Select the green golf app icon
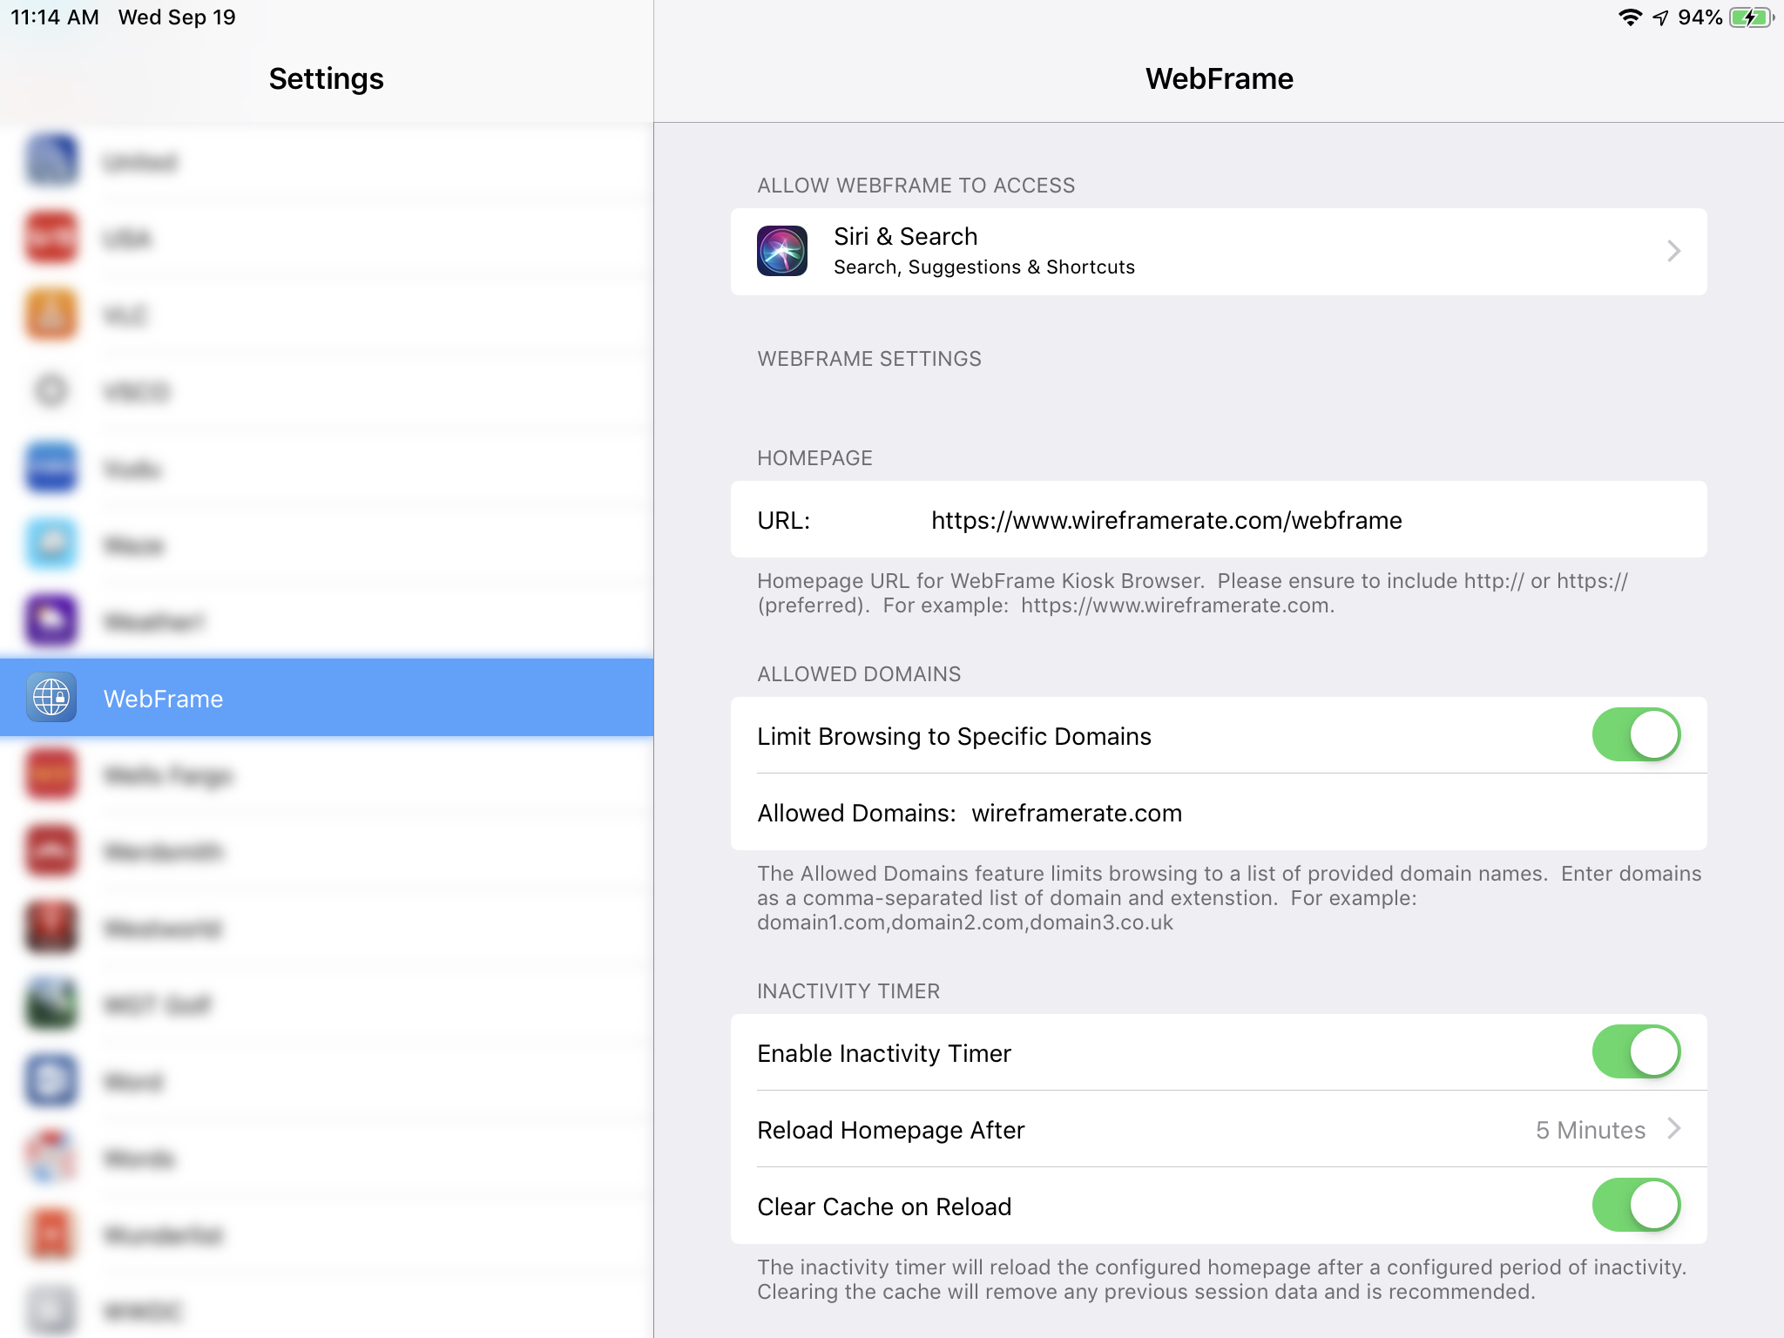1784x1338 pixels. pos(51,1004)
